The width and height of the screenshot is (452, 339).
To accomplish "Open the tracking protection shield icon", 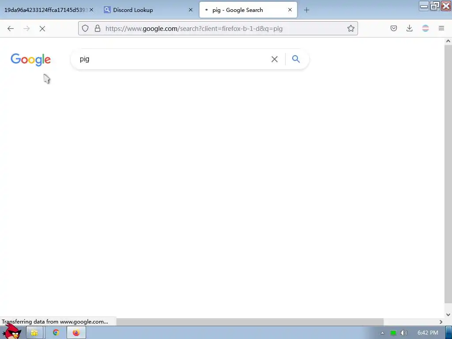I will 85,28.
